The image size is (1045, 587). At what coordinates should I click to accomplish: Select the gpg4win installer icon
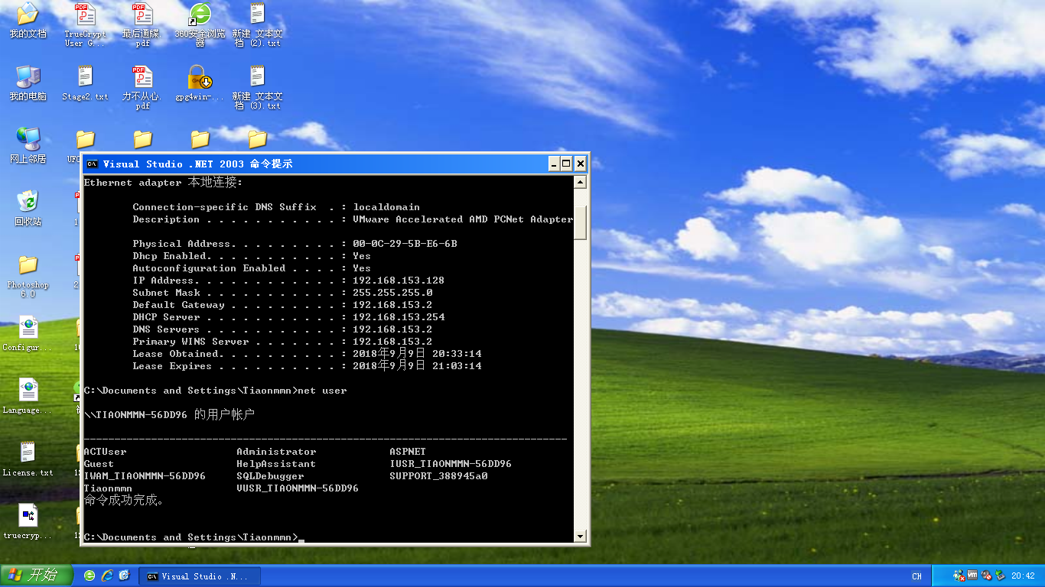point(200,77)
